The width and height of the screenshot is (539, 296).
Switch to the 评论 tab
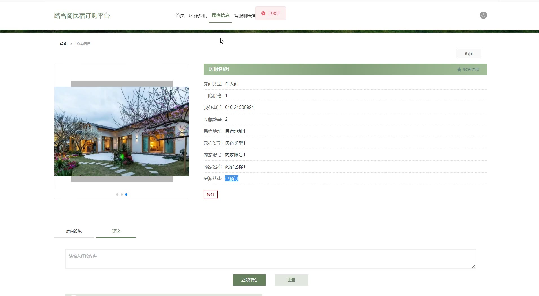coord(116,231)
